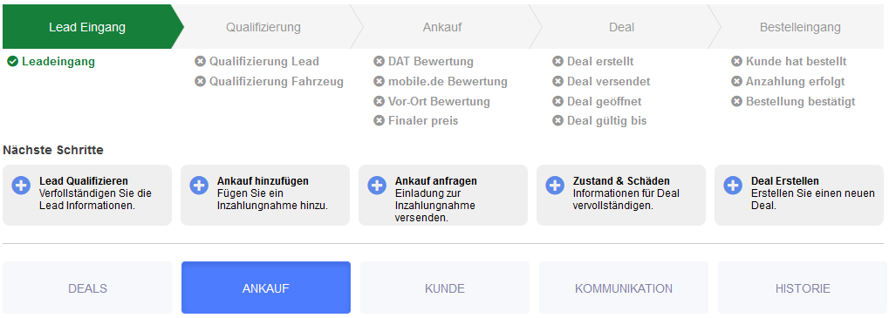Click the x icon beside DAT Bewertung
Viewport: 889px width, 318px height.
(379, 62)
